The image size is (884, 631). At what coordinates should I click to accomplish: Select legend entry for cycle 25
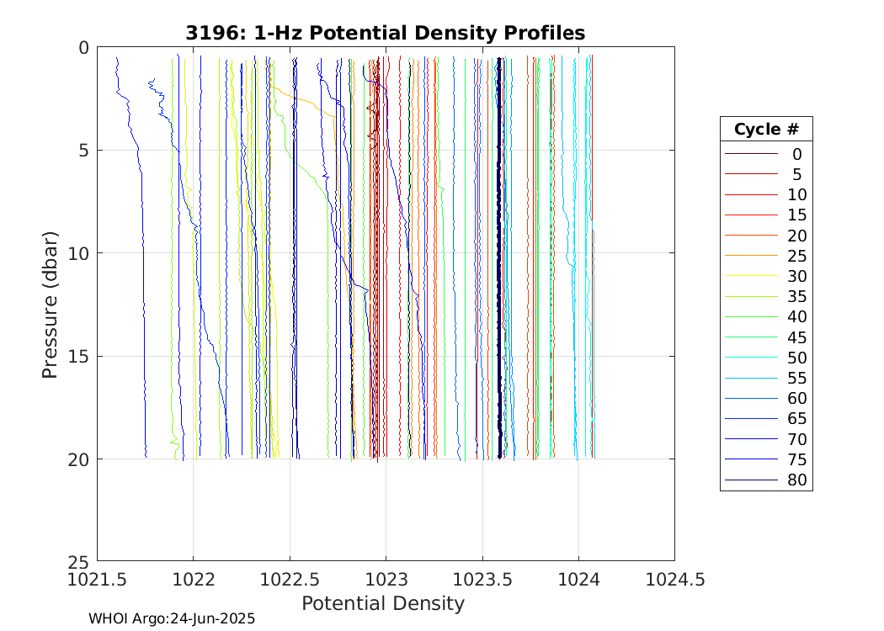pyautogui.click(x=765, y=256)
